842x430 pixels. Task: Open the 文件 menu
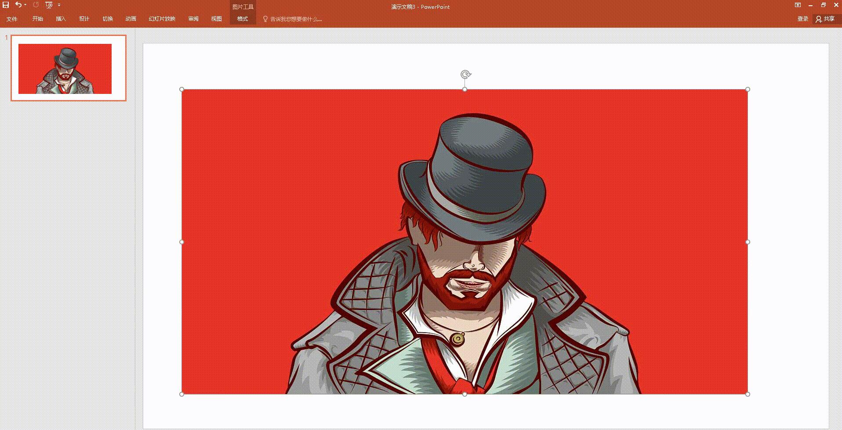12,19
